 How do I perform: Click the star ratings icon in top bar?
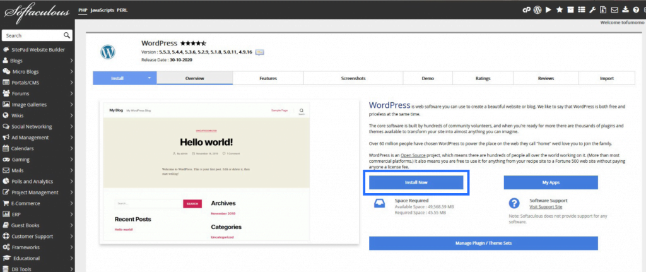[560, 10]
